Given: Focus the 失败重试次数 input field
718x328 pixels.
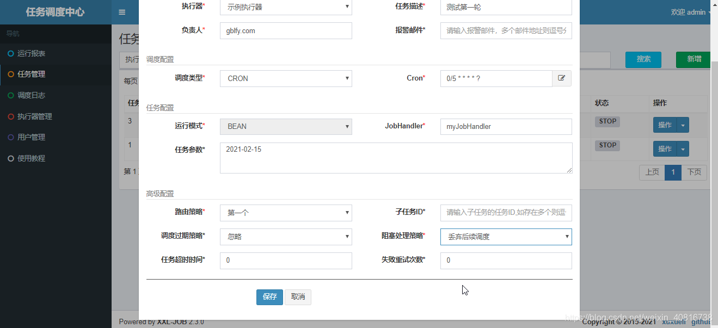Looking at the screenshot, I should (x=506, y=261).
